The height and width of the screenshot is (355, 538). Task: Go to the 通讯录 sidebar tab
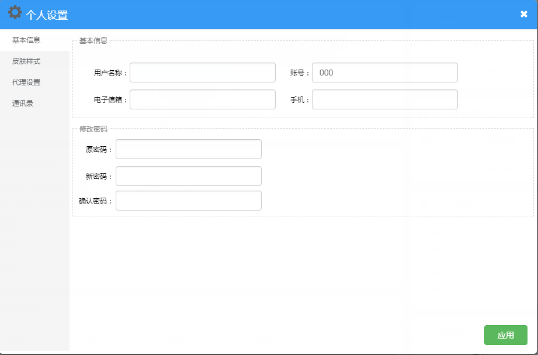point(23,104)
